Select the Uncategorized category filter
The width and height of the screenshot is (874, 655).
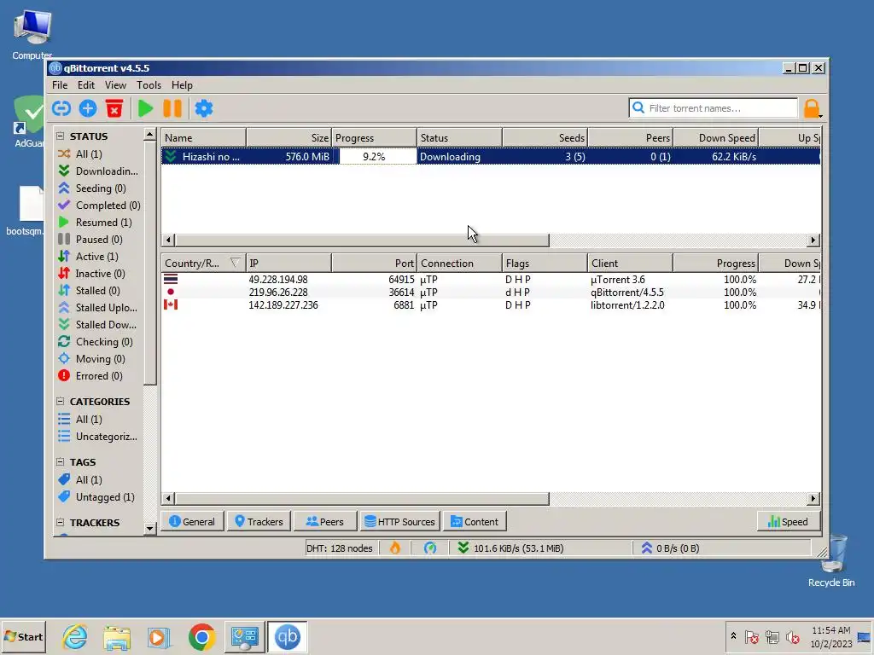(106, 437)
